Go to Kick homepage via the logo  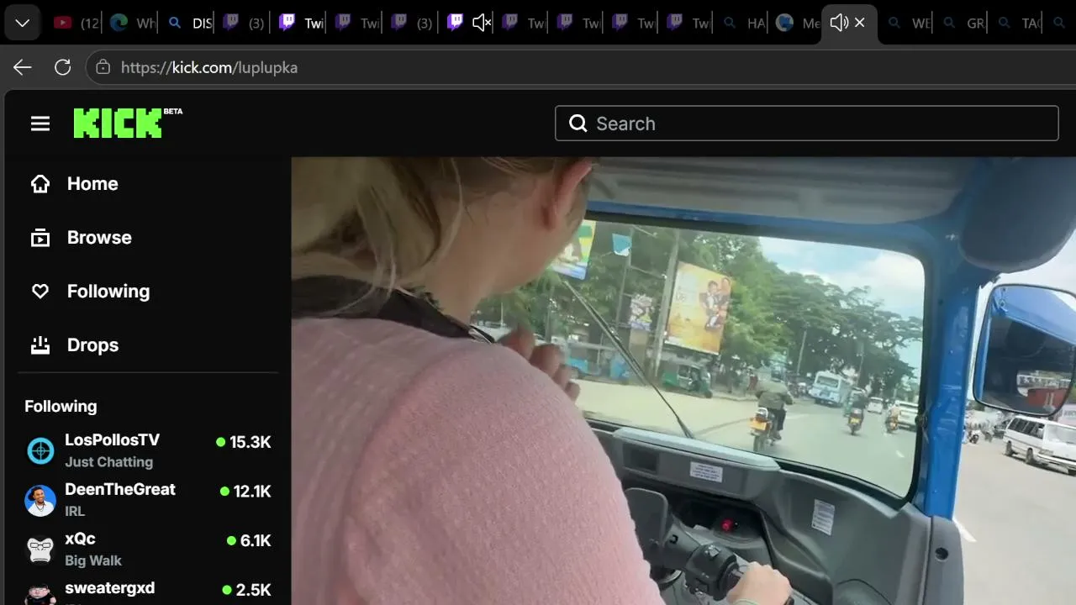click(128, 123)
